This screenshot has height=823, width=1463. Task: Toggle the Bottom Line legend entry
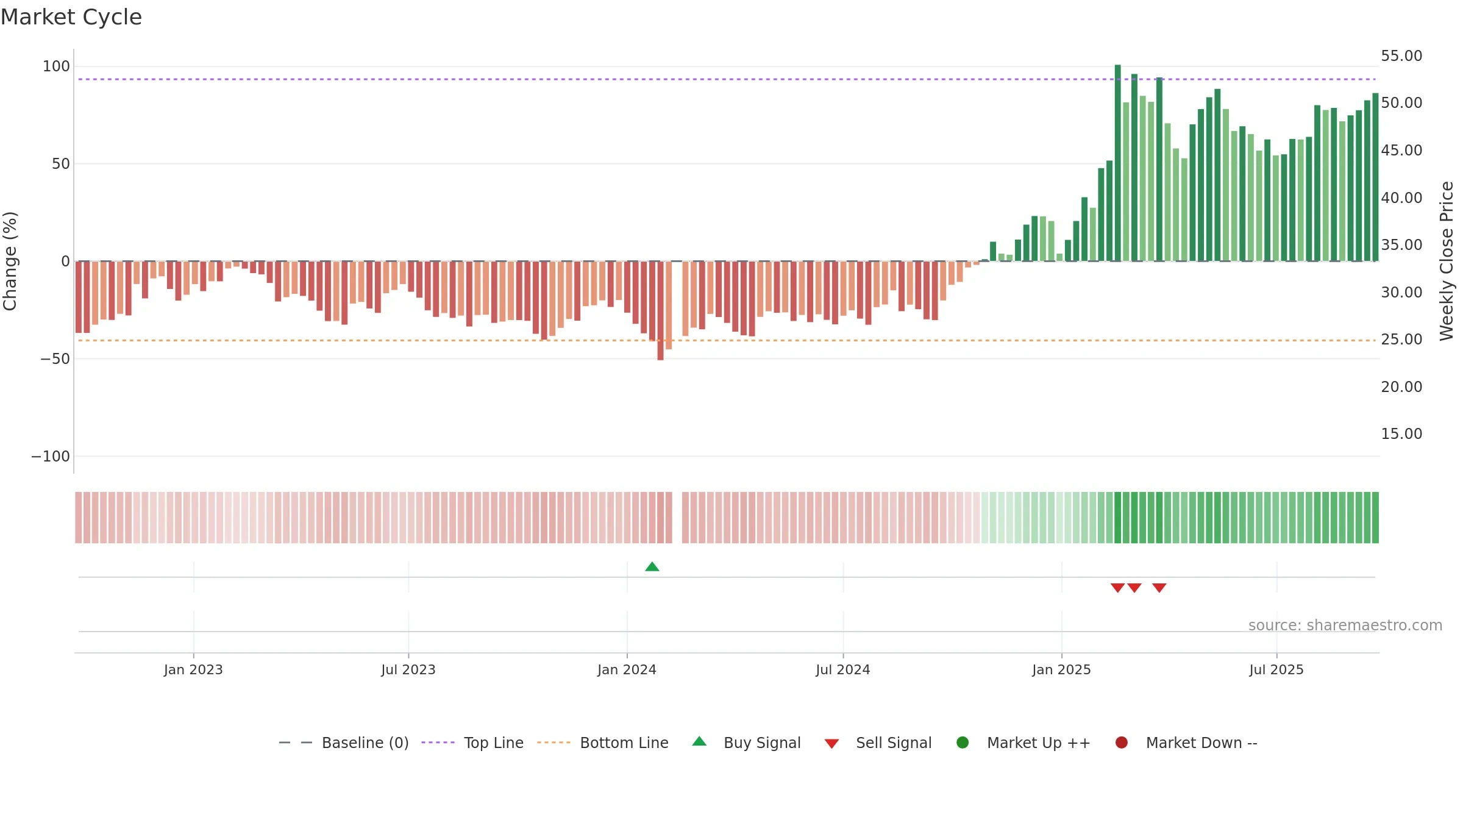[603, 743]
